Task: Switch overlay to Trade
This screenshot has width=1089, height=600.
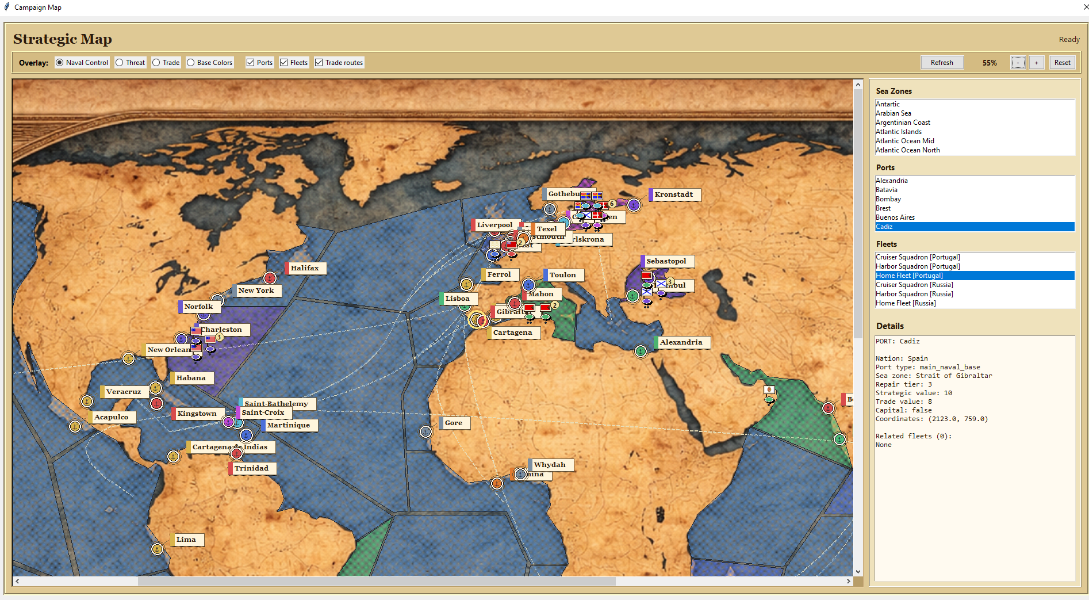Action: pos(166,63)
